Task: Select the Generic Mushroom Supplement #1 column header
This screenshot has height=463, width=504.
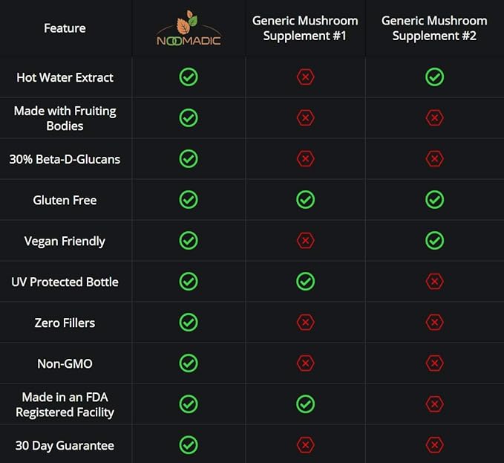Action: [305, 28]
